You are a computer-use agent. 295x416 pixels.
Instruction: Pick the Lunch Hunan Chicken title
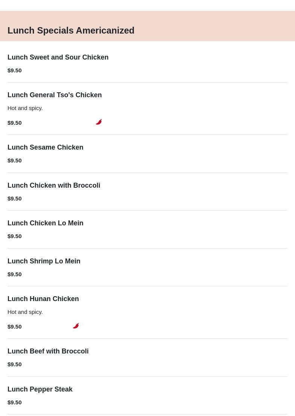[43, 299]
